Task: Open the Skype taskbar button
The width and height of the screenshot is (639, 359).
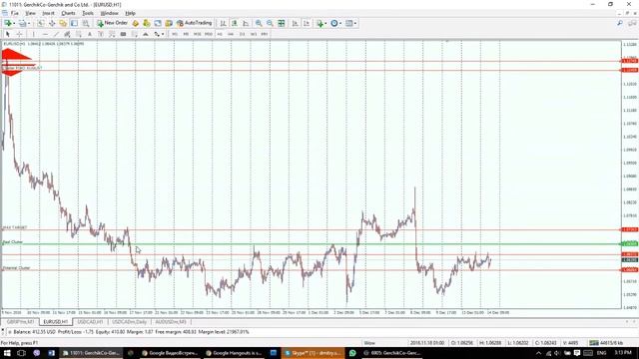Action: pos(313,353)
